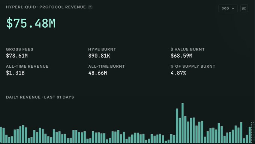Click the tallest bar in the revenue chart

click(183, 123)
